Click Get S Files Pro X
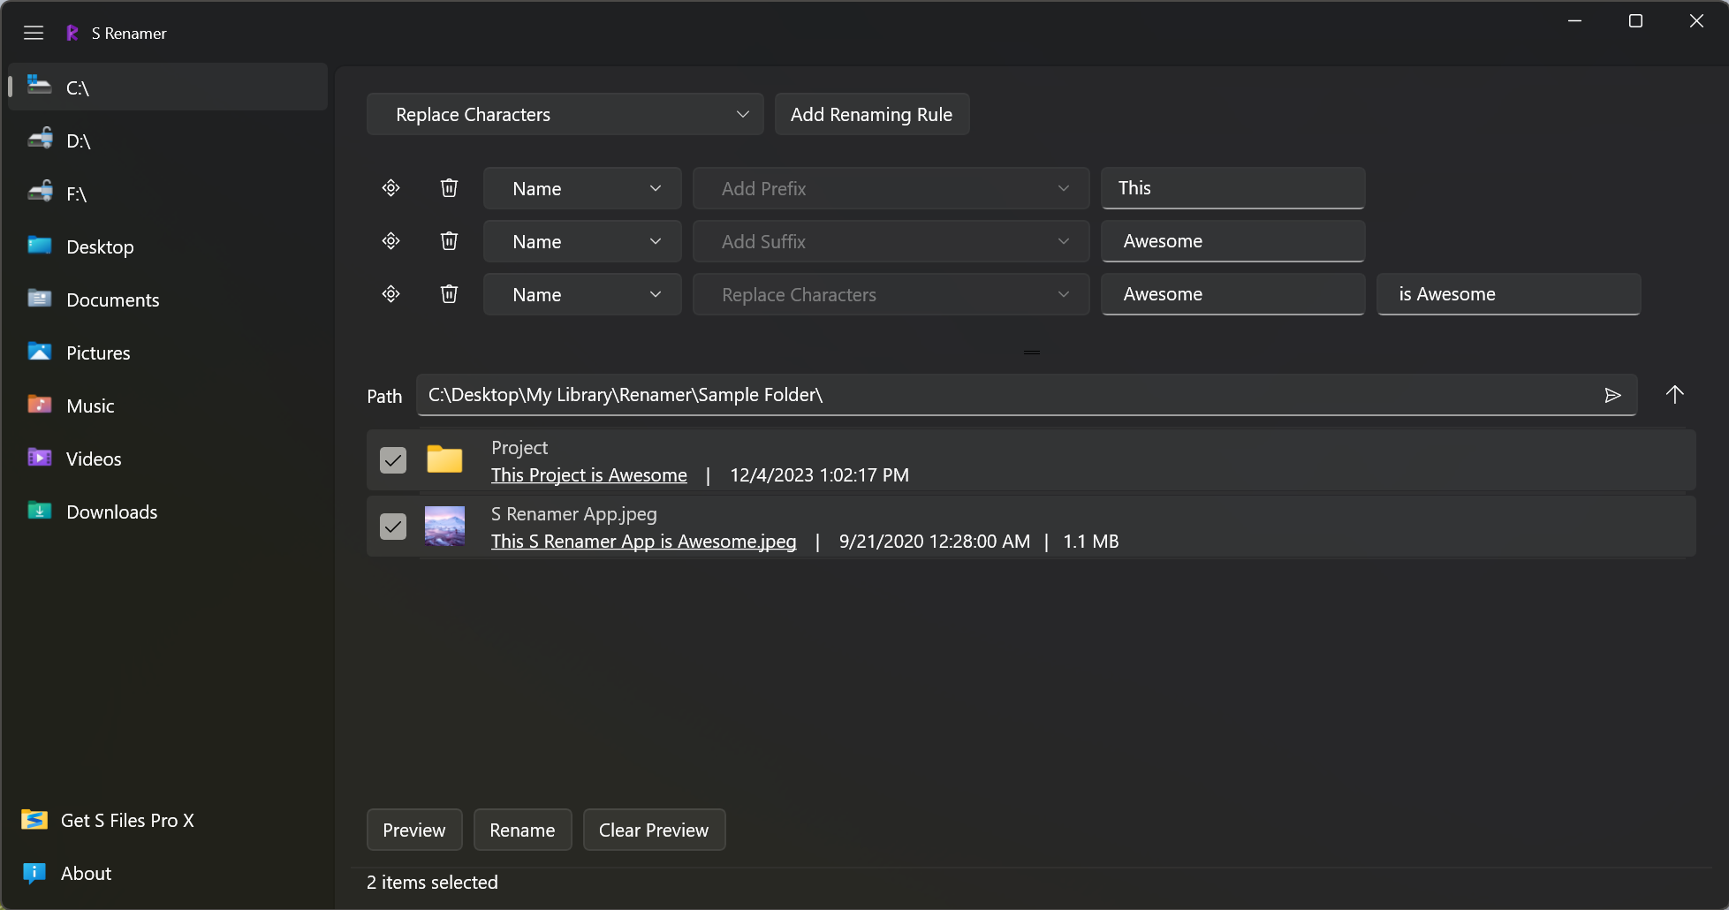Screen dimensions: 1729x910 pyautogui.click(x=168, y=820)
